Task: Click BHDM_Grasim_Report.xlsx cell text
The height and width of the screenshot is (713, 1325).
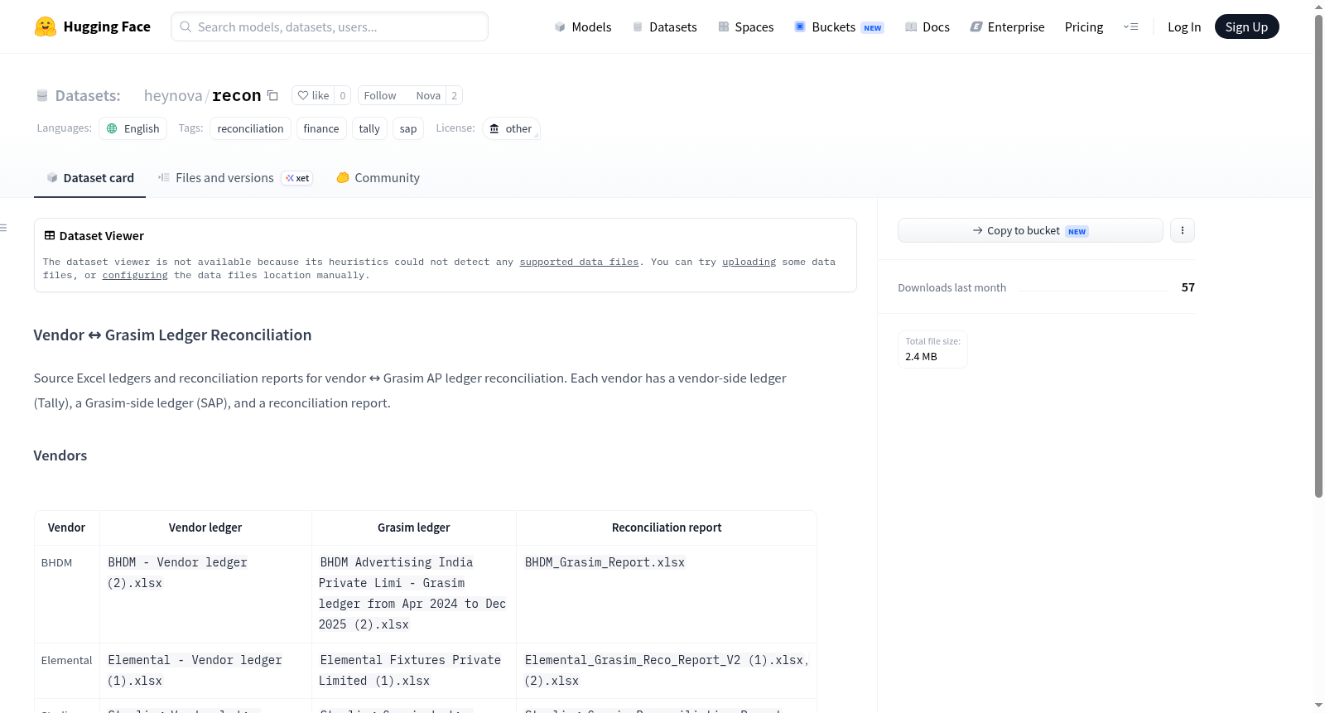Action: 605,562
